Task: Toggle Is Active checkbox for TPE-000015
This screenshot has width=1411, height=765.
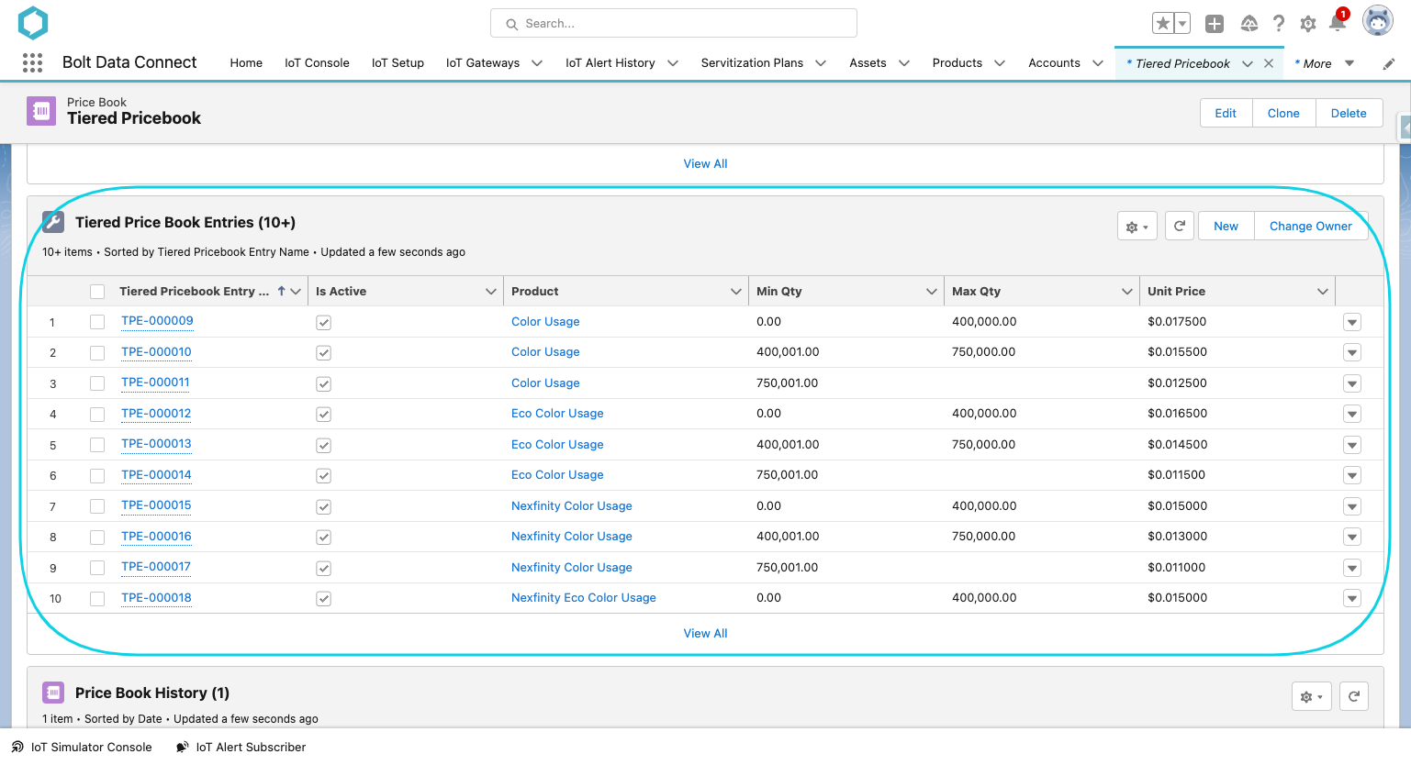Action: pyautogui.click(x=323, y=507)
